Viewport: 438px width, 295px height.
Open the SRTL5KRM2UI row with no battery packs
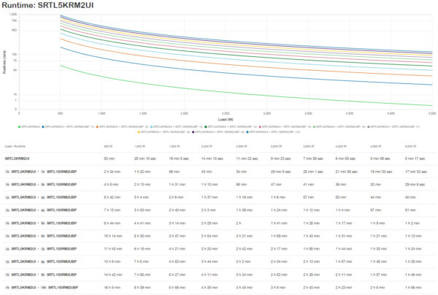(x=219, y=158)
